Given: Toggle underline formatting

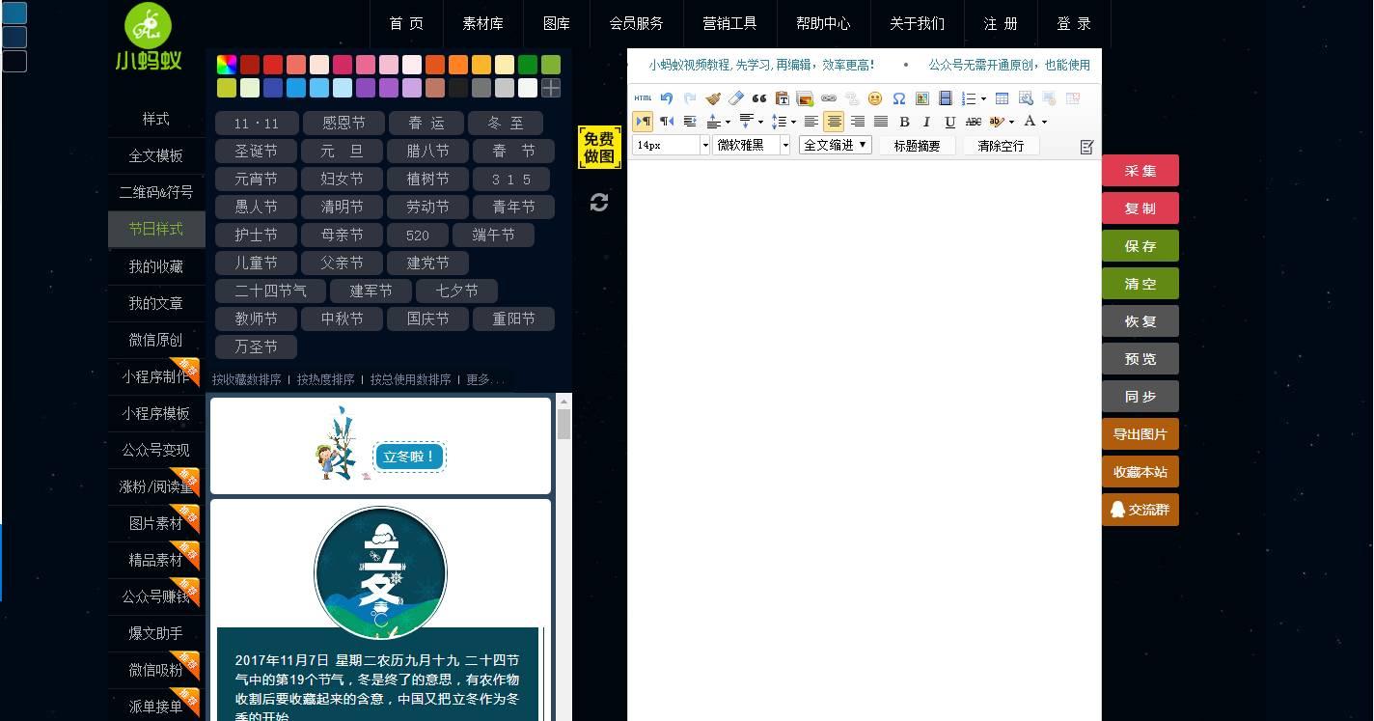Looking at the screenshot, I should [949, 122].
